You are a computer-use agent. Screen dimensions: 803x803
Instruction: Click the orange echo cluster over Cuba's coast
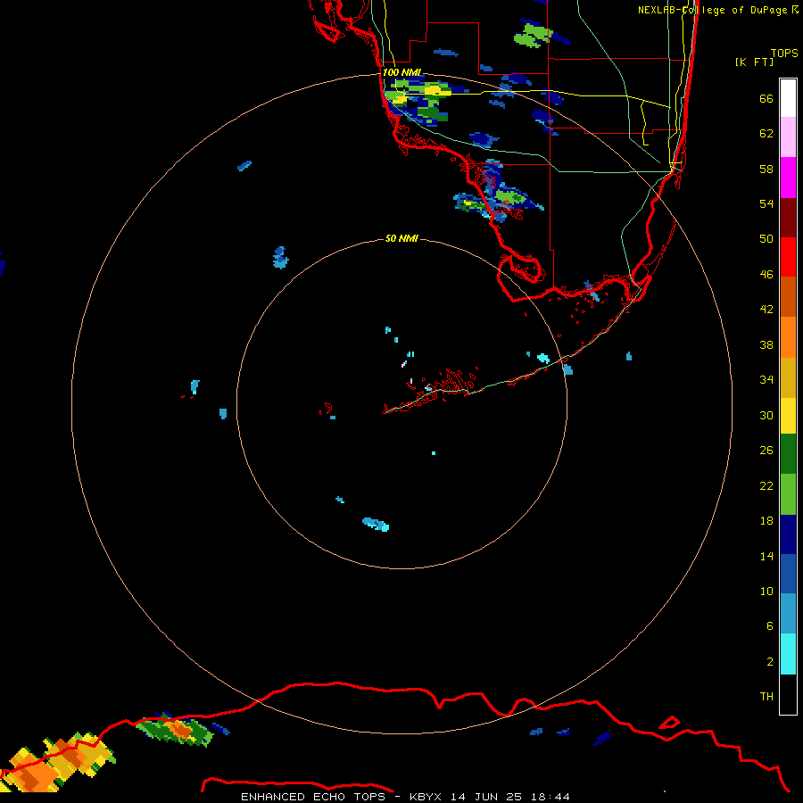(56, 763)
